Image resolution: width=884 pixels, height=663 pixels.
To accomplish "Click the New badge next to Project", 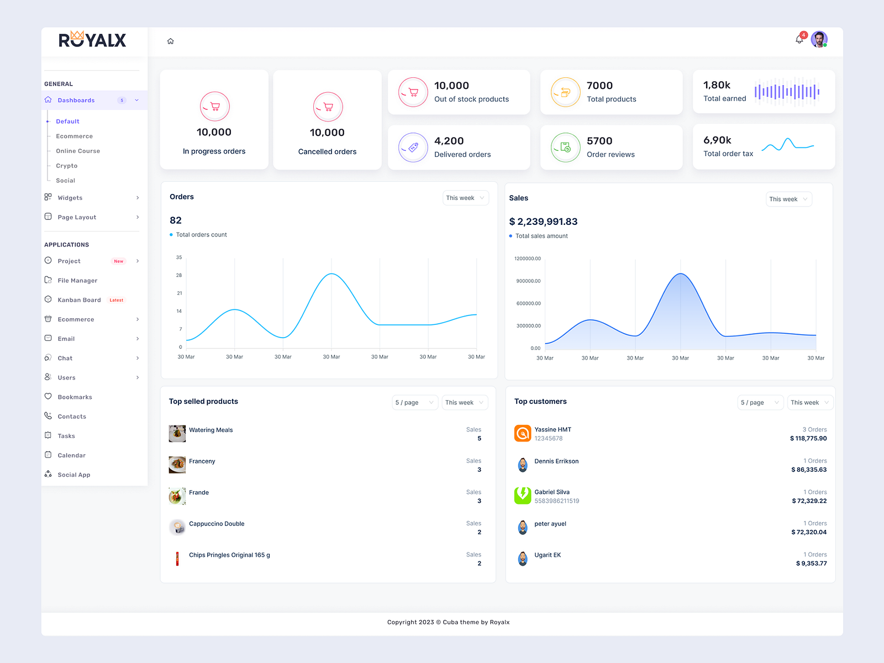I will [118, 261].
